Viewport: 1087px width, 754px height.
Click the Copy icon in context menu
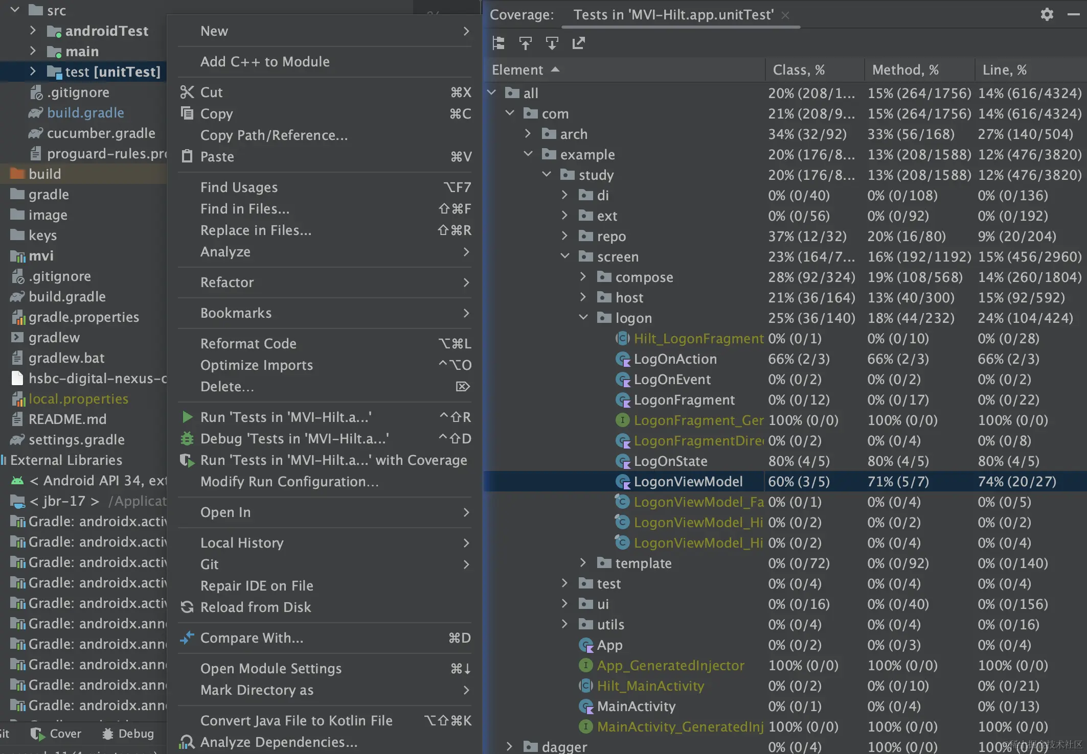(x=187, y=113)
